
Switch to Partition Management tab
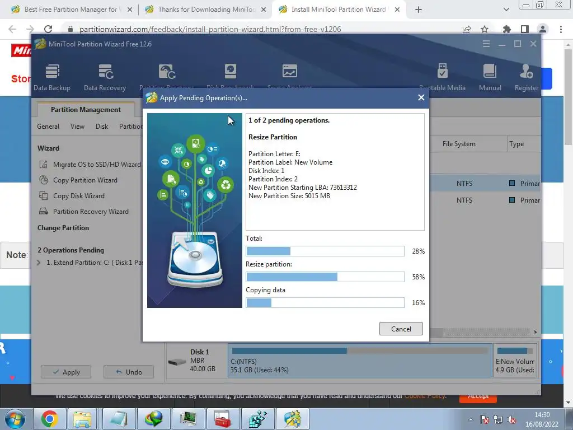point(86,110)
